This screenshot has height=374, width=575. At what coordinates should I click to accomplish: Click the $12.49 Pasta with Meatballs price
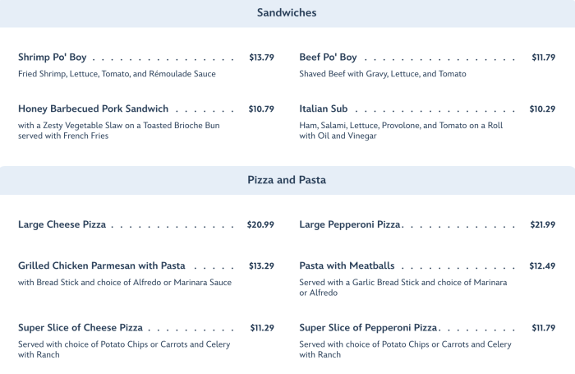tap(542, 266)
